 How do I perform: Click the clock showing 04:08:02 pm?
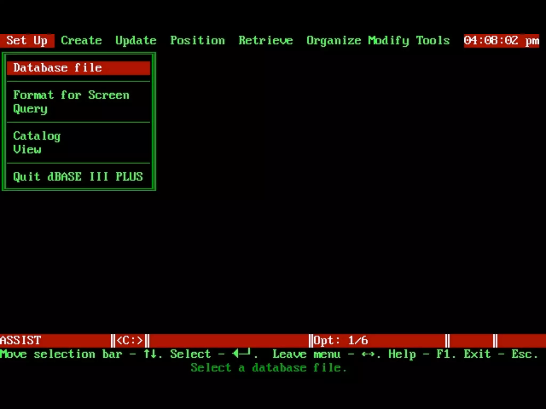point(501,41)
